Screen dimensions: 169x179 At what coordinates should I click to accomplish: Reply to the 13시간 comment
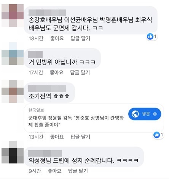80,137
